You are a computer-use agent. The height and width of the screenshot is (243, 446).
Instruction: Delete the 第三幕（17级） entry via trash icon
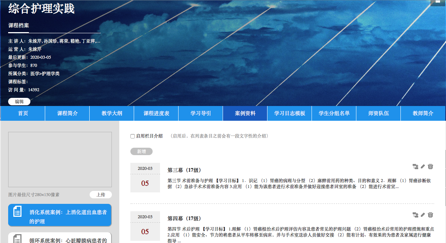coord(430,167)
